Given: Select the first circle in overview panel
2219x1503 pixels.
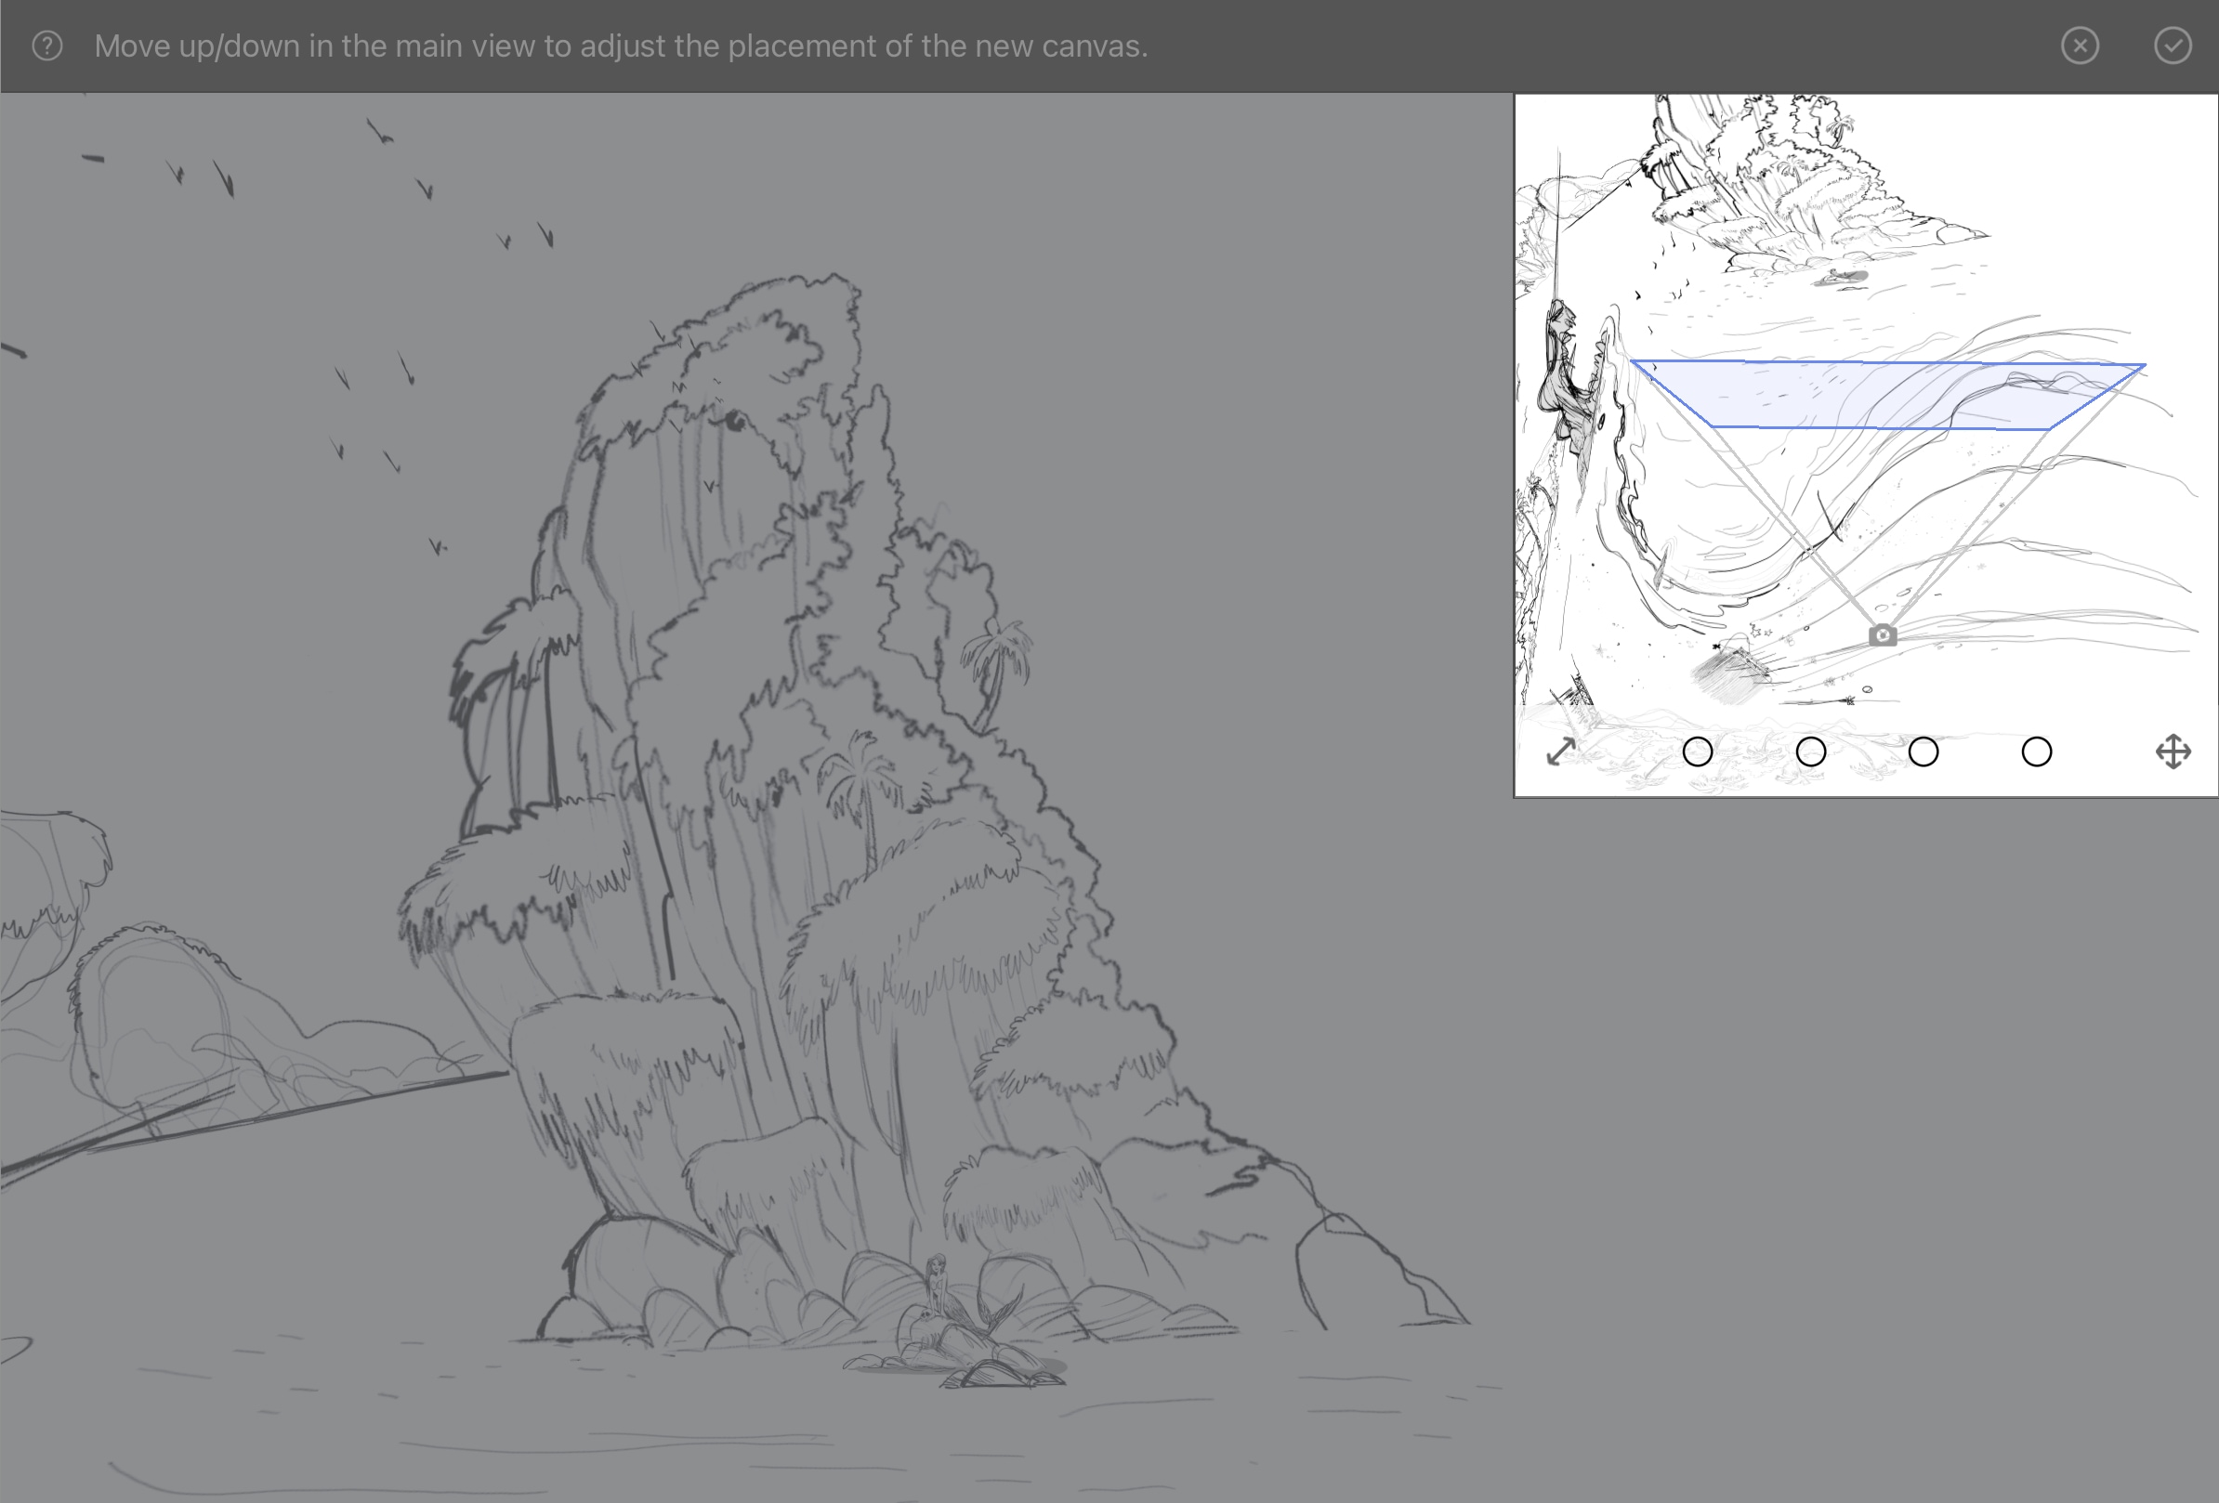Looking at the screenshot, I should pyautogui.click(x=1697, y=752).
